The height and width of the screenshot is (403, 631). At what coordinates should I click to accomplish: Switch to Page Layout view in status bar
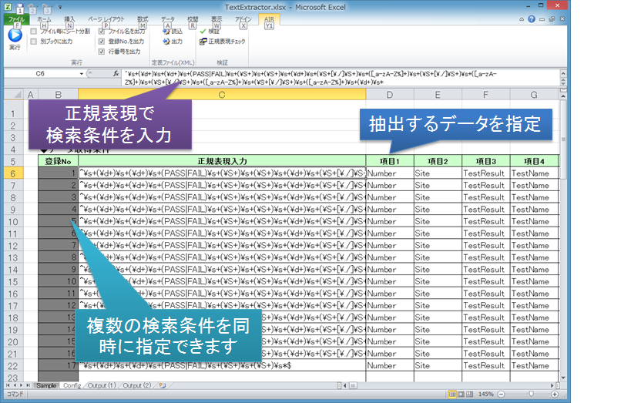pos(461,395)
